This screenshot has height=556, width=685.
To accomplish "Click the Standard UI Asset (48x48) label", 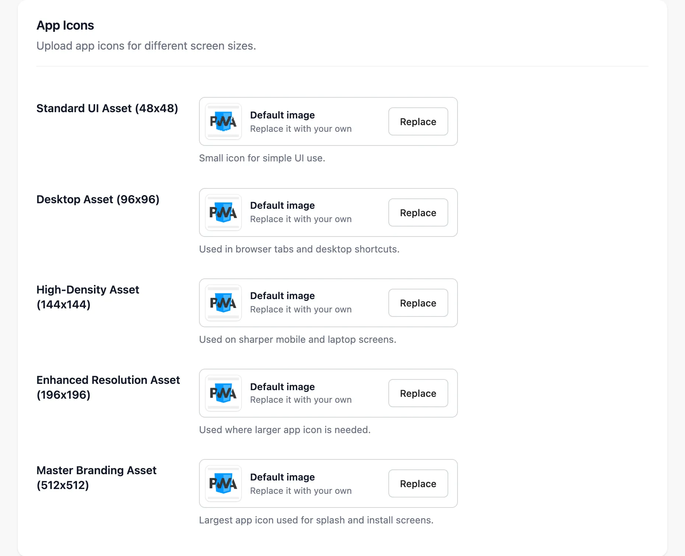I will 107,108.
